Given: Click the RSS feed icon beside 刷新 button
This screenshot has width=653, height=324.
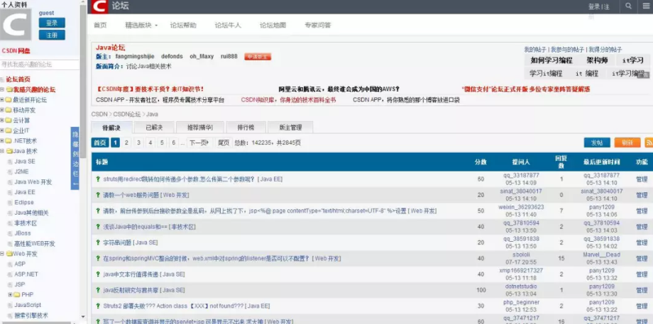Looking at the screenshot, I should pyautogui.click(x=649, y=143).
